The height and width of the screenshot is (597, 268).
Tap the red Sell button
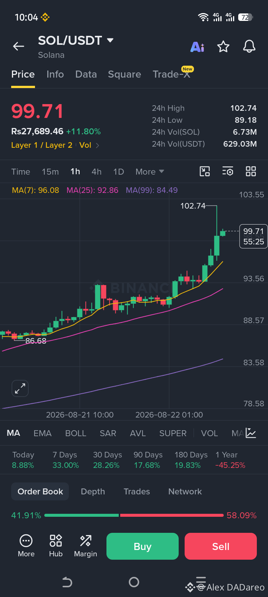221,546
